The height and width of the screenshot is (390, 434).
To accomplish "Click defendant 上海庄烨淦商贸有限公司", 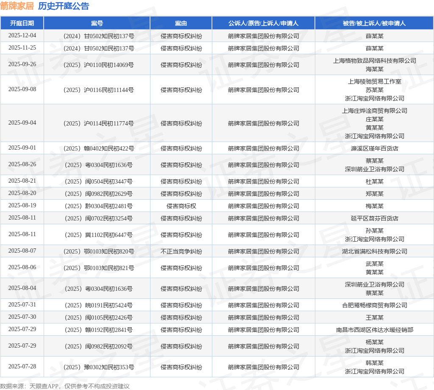I will coord(375,111).
